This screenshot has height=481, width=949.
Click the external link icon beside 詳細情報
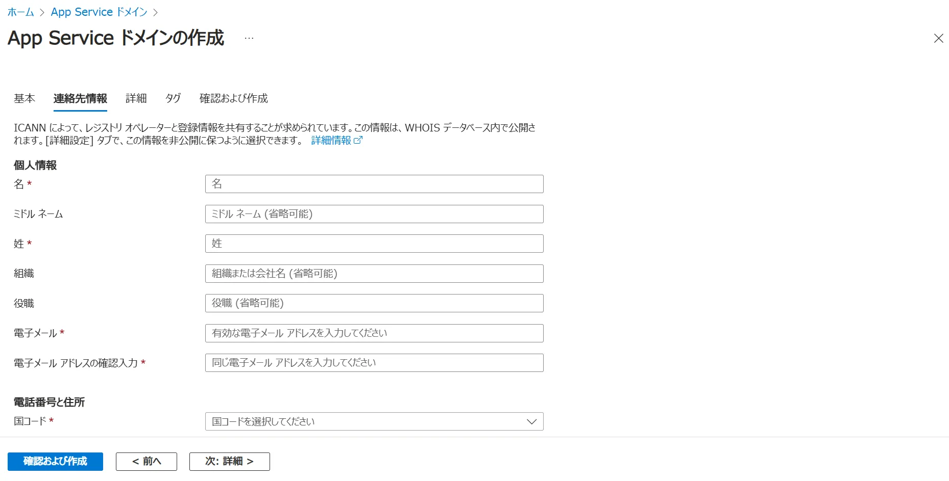tap(358, 140)
